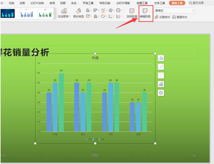
Task: Open the 绘图工具 drawing tools tab
Action: [142, 3]
